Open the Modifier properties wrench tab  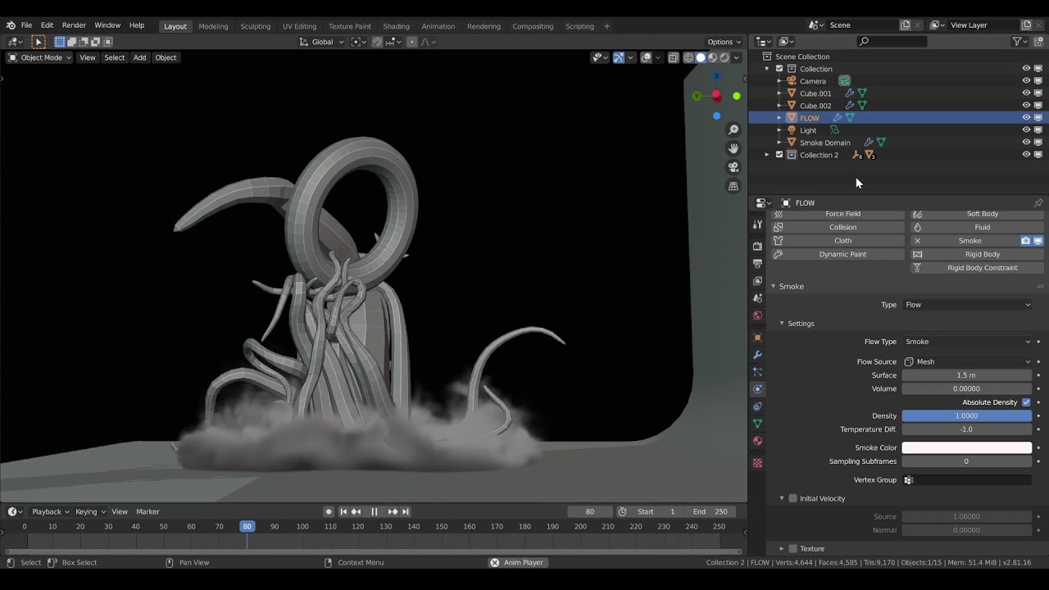(x=757, y=355)
